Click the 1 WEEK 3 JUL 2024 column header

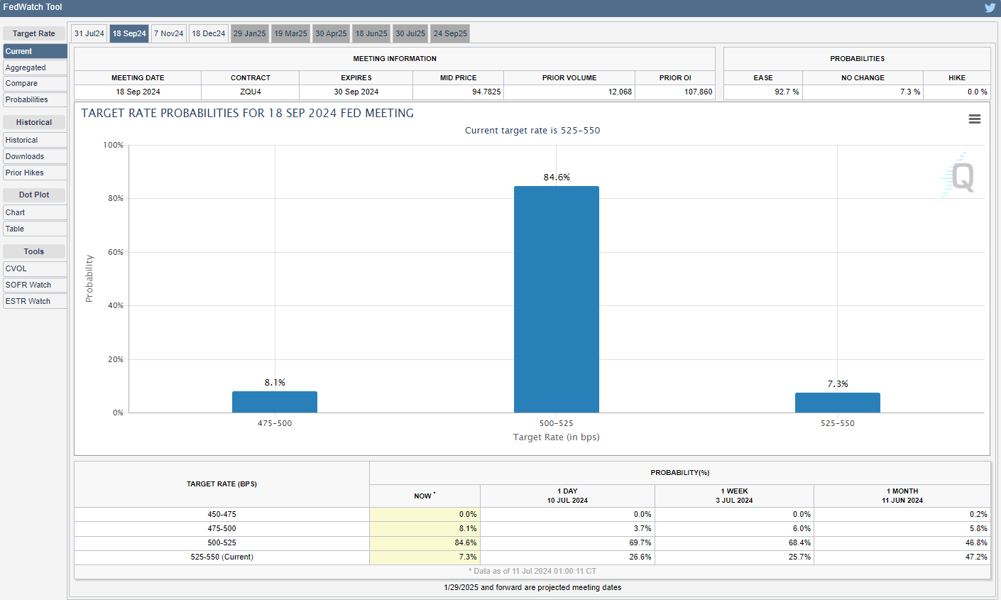pyautogui.click(x=734, y=496)
